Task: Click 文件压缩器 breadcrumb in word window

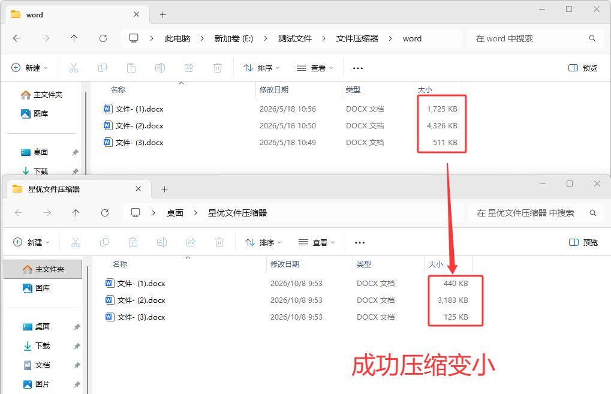Action: (357, 38)
